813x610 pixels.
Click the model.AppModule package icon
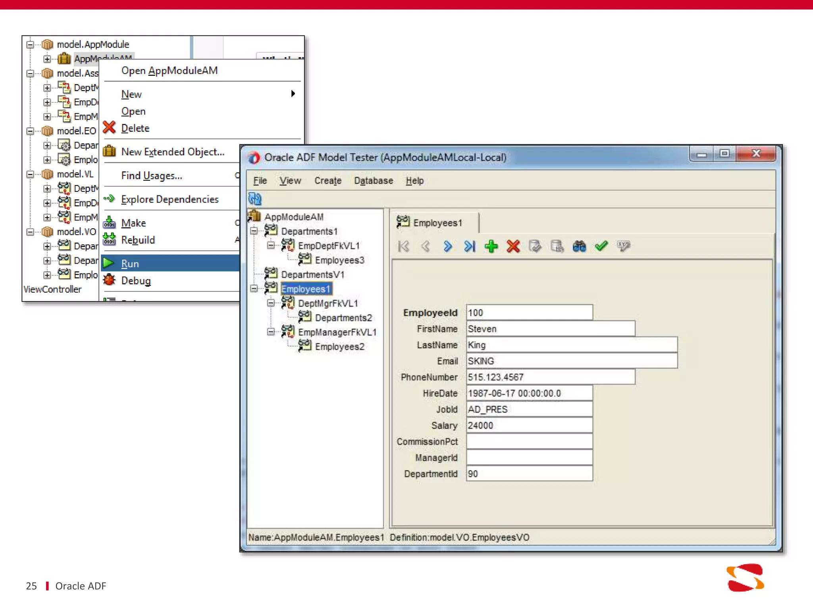[47, 44]
